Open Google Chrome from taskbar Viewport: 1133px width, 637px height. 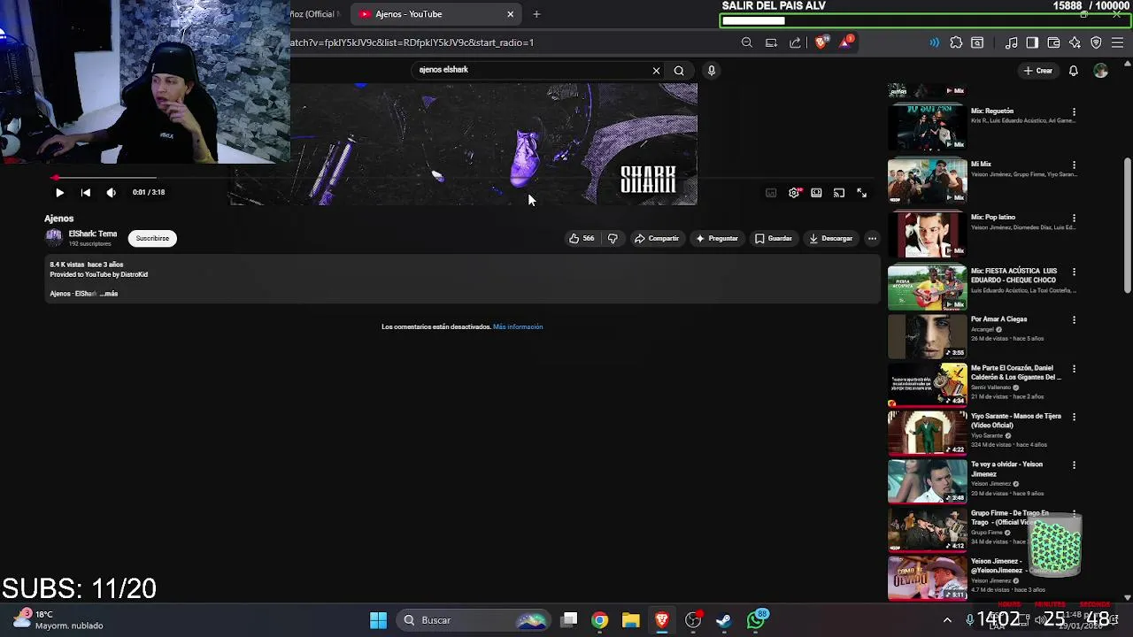[600, 620]
